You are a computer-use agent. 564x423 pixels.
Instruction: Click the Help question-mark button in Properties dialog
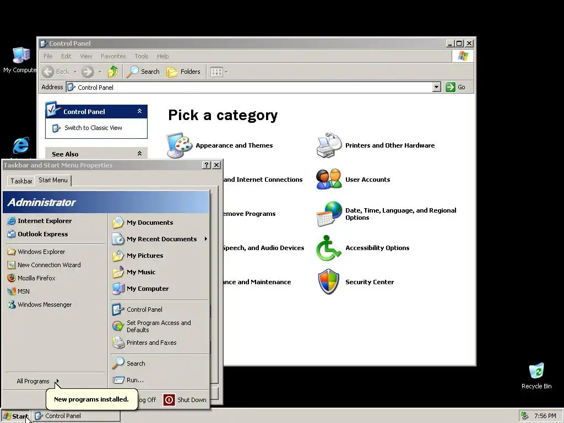(206, 165)
